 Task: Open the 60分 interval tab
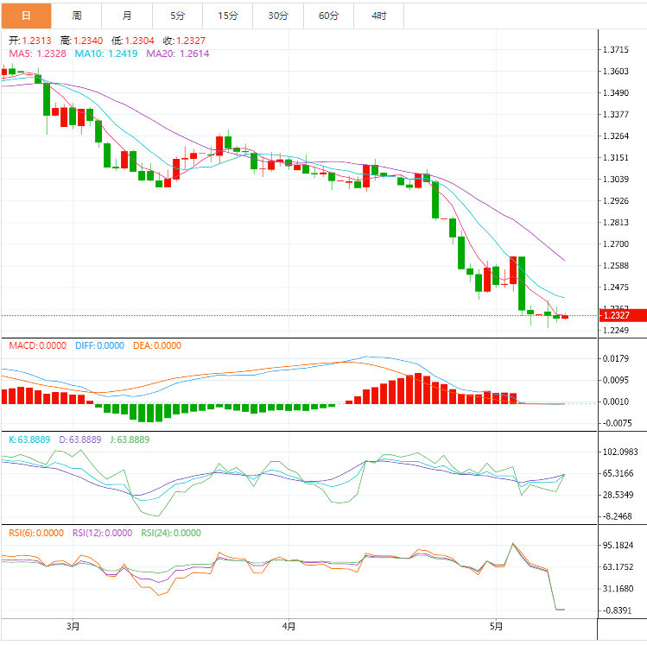pyautogui.click(x=328, y=16)
